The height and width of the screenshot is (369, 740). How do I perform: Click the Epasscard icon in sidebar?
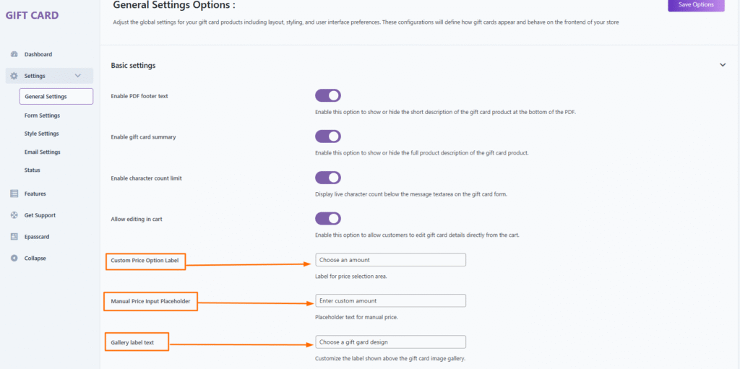pos(14,237)
